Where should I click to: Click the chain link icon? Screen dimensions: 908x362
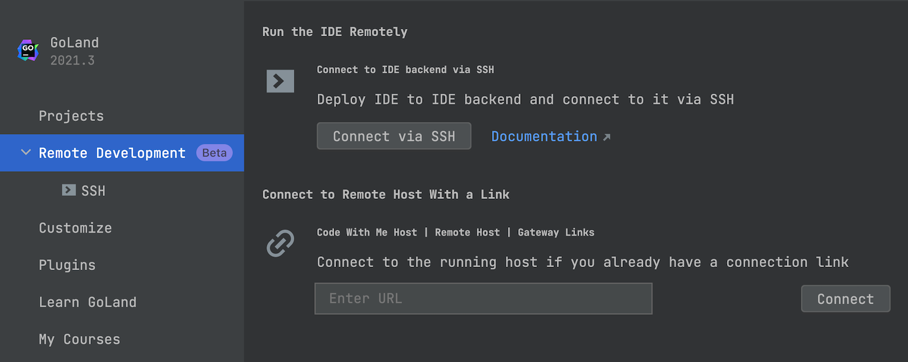[280, 244]
